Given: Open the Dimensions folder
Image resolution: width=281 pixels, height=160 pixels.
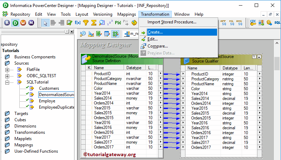Looking at the screenshot, I should pos(25,126).
